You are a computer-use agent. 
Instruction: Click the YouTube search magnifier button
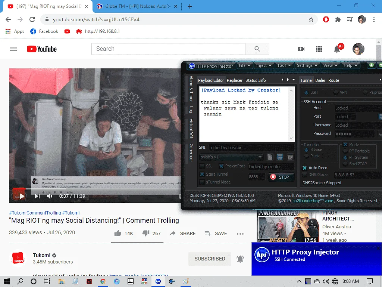[257, 49]
